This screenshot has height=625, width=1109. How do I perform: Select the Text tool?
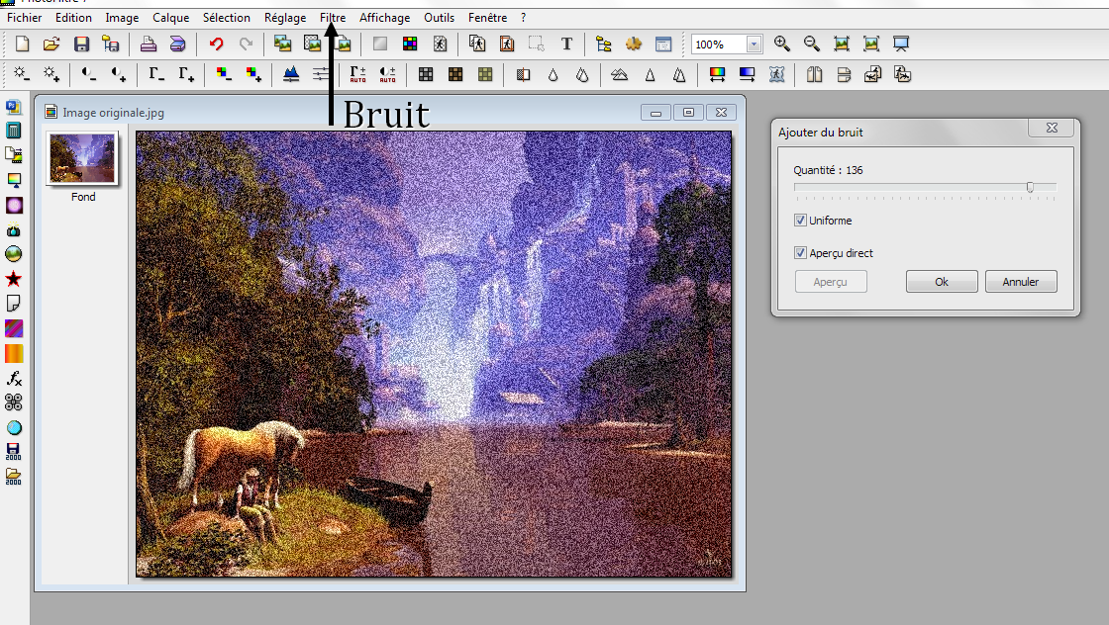567,44
